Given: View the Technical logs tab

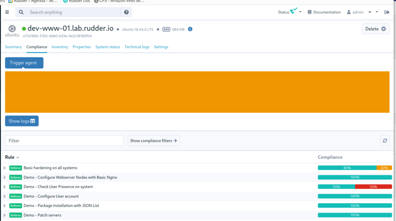Looking at the screenshot, I should click(137, 47).
